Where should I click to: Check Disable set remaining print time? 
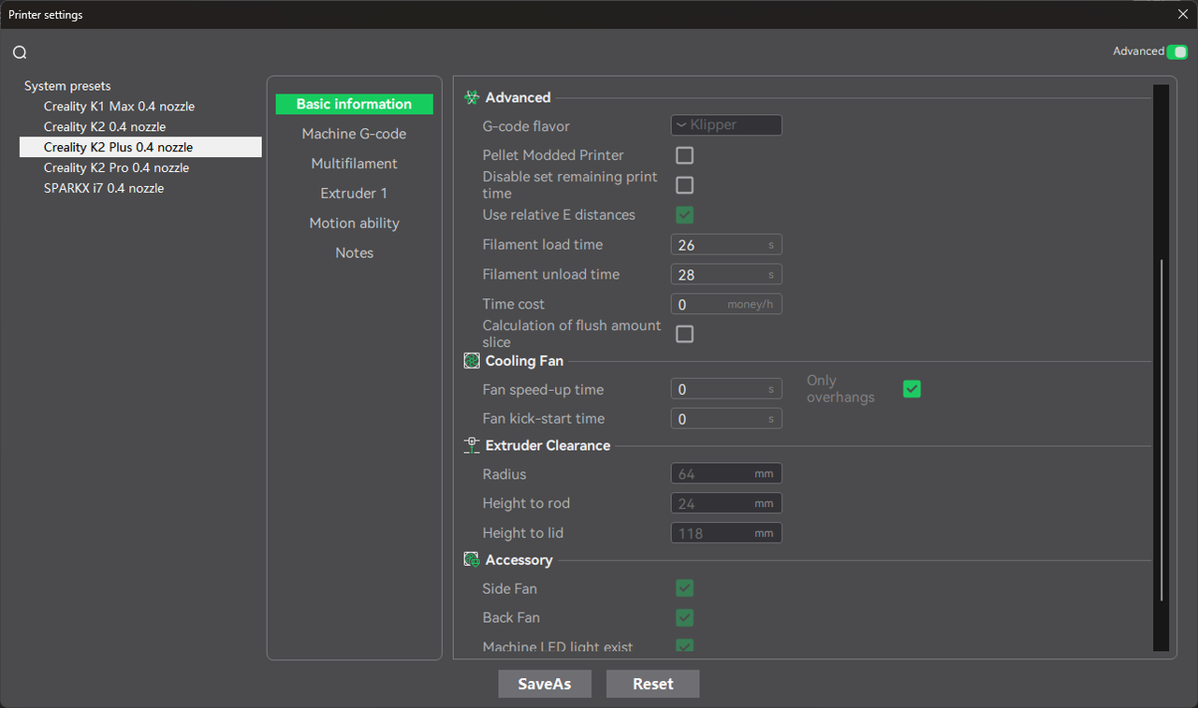[684, 185]
